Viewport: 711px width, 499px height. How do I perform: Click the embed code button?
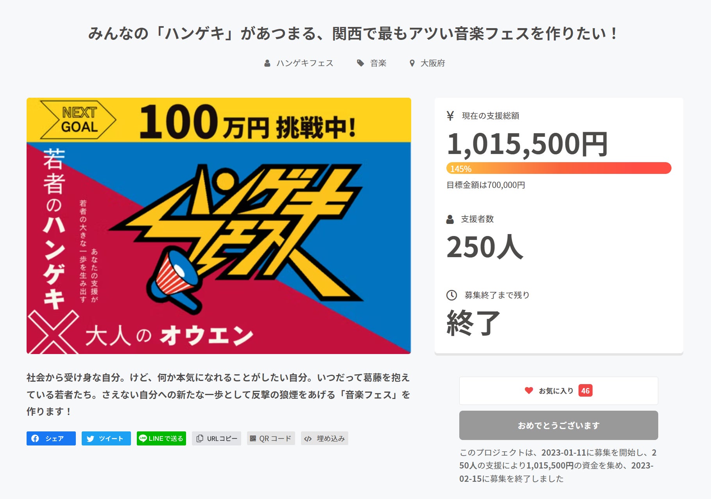324,438
